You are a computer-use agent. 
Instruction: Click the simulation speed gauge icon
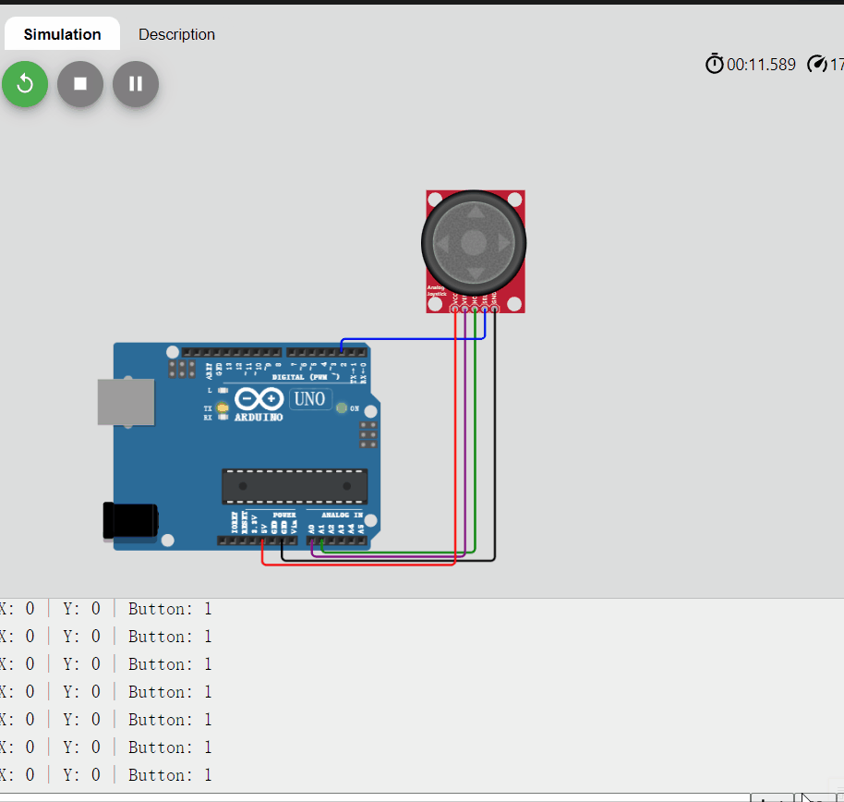tap(816, 64)
